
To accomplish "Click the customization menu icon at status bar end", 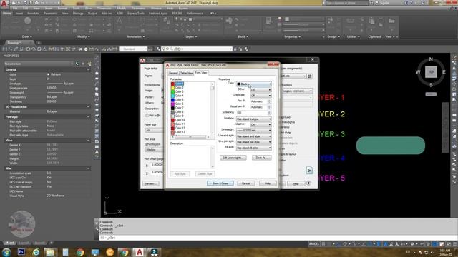I will point(454,244).
